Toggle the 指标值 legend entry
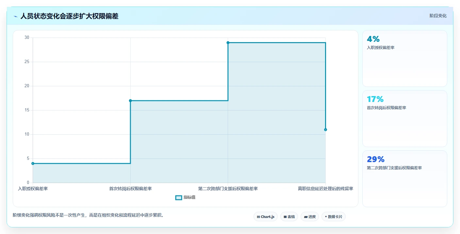 186,197
